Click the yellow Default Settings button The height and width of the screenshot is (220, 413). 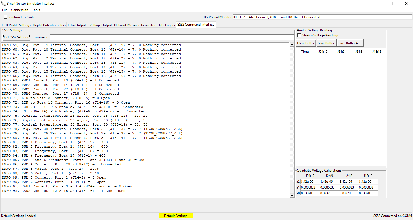point(176,216)
